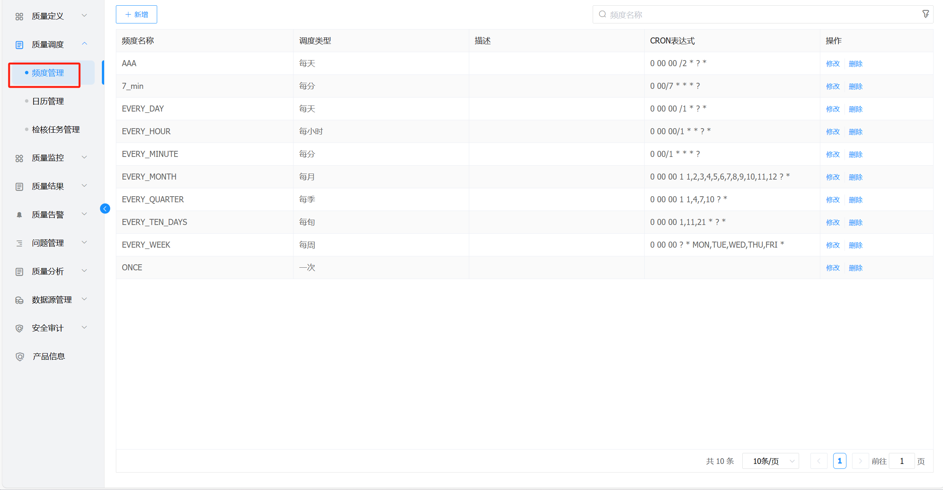
Task: Expand the 质量分析 menu chevron
Action: tap(84, 271)
